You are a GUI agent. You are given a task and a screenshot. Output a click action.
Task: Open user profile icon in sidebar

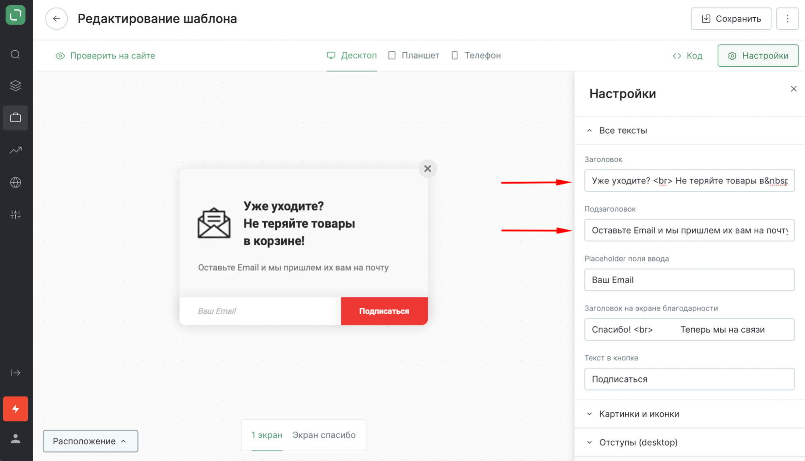(x=16, y=438)
